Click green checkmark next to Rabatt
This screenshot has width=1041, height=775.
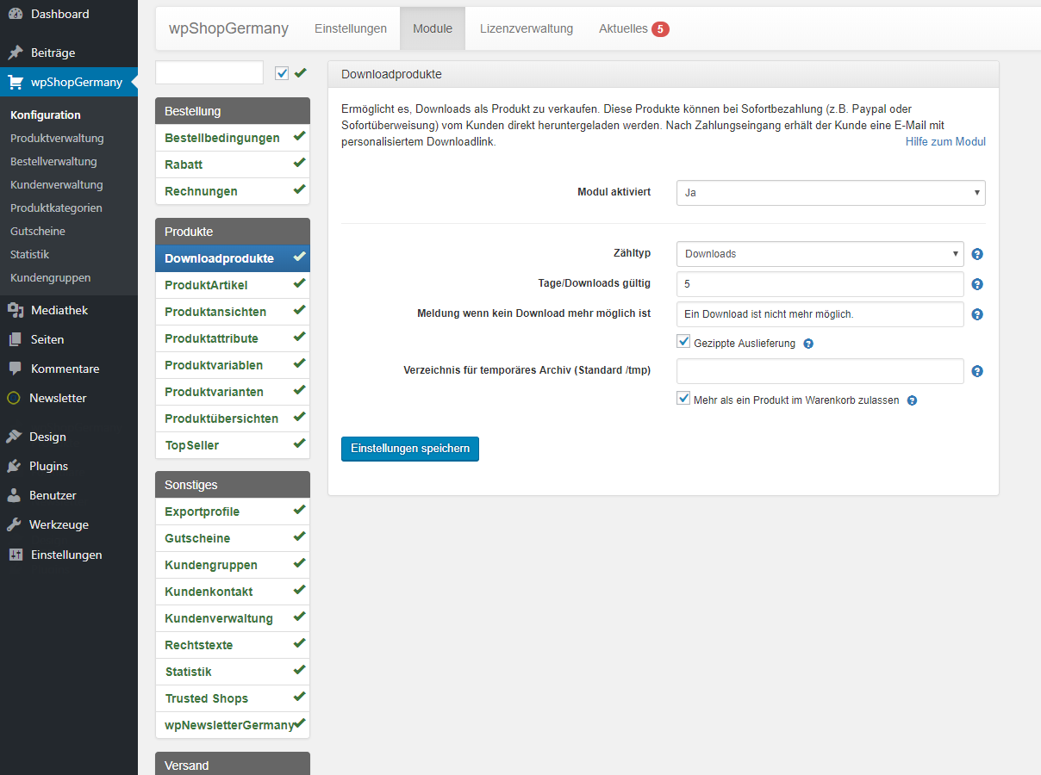(x=299, y=164)
